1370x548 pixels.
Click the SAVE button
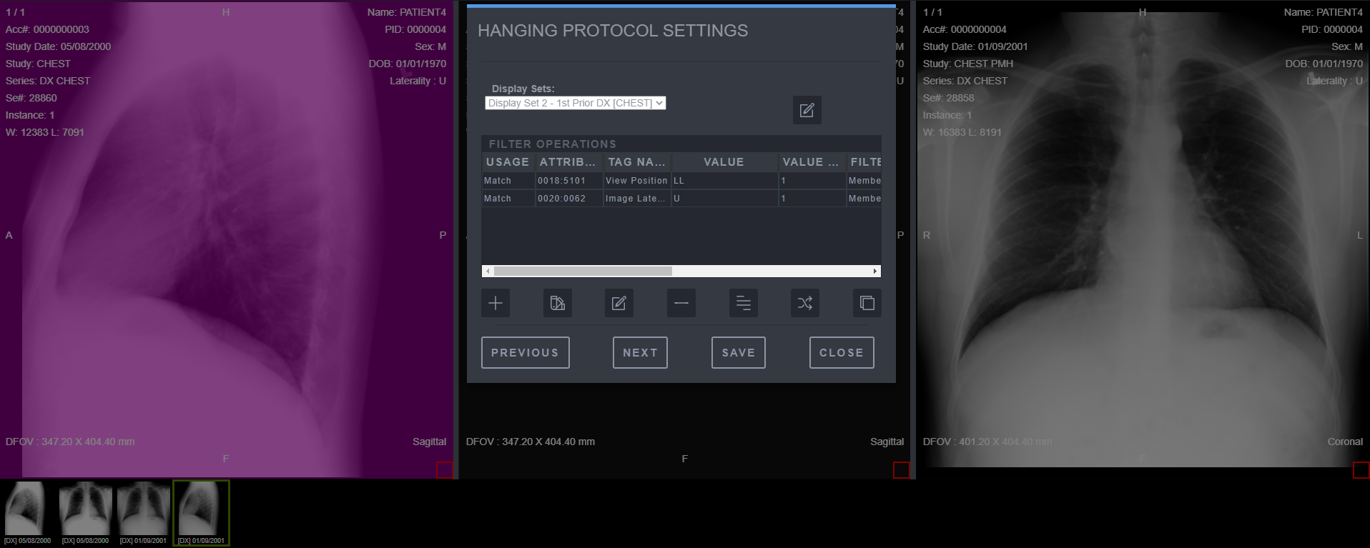pyautogui.click(x=738, y=353)
